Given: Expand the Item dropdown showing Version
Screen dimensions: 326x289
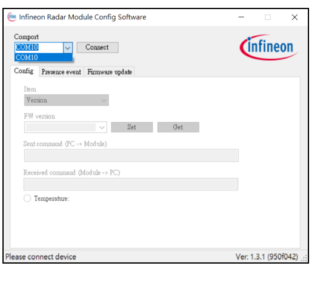Looking at the screenshot, I should pyautogui.click(x=66, y=100).
